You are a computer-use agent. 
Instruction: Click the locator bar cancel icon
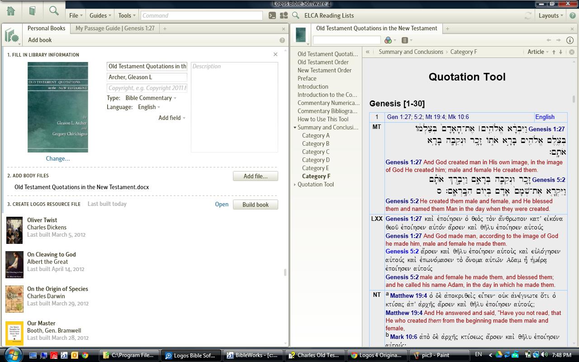(x=572, y=52)
